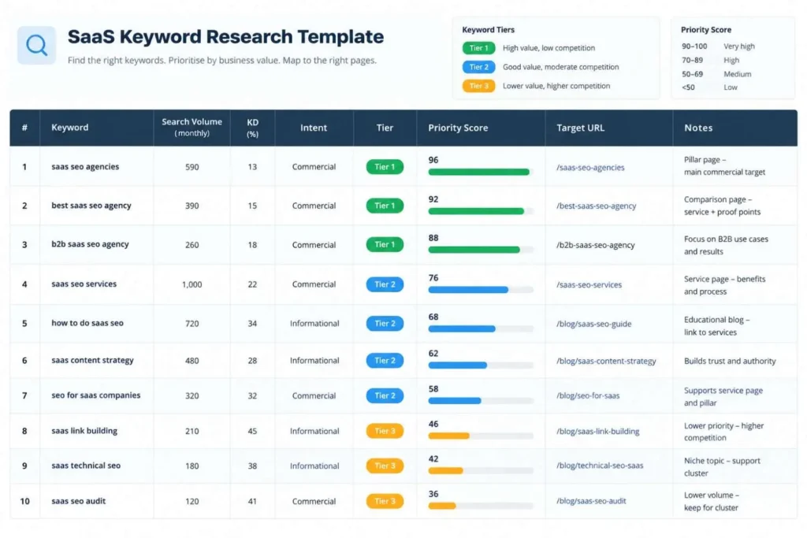Select the keyword 'best saas seo agency'
This screenshot has width=807, height=538.
[x=91, y=206]
